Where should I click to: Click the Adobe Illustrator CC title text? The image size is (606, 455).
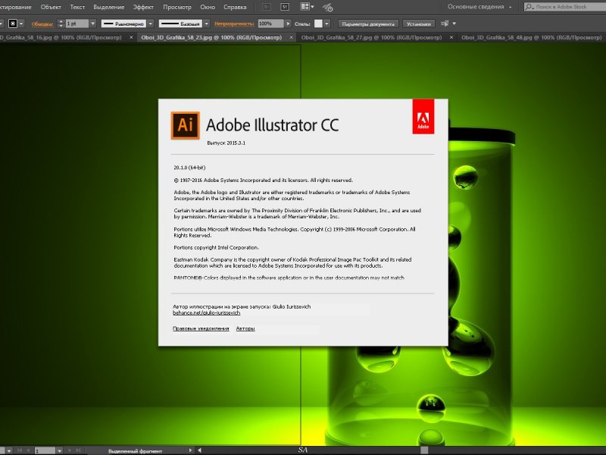273,125
